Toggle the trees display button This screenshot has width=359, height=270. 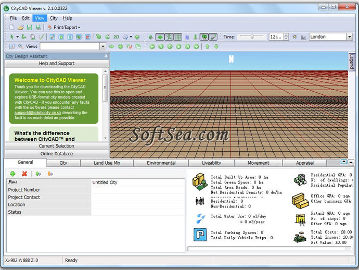click(x=204, y=36)
